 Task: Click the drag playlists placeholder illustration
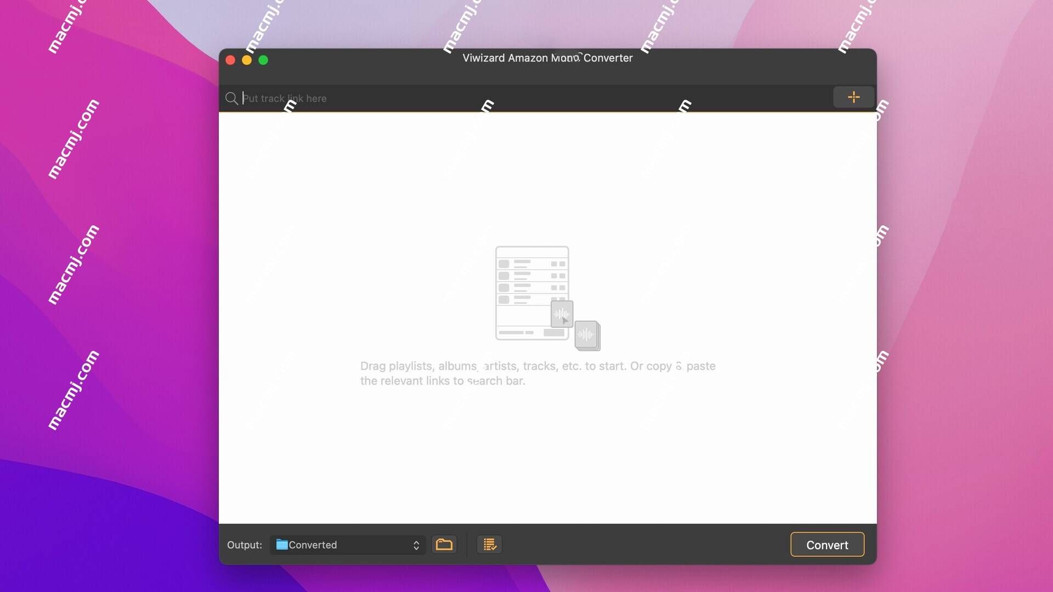pos(548,298)
